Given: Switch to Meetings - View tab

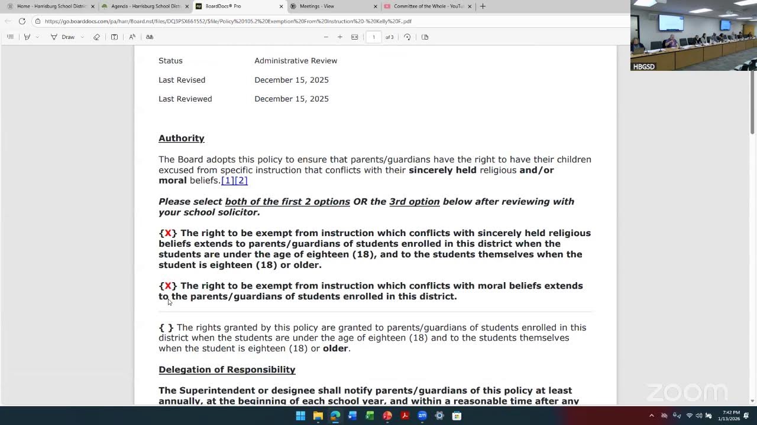Looking at the screenshot, I should point(334,6).
